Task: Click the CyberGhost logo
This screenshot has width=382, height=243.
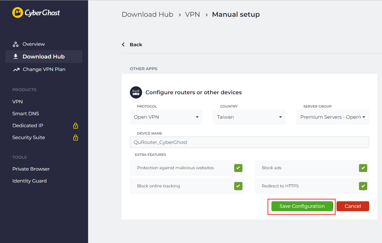Action: coord(36,13)
